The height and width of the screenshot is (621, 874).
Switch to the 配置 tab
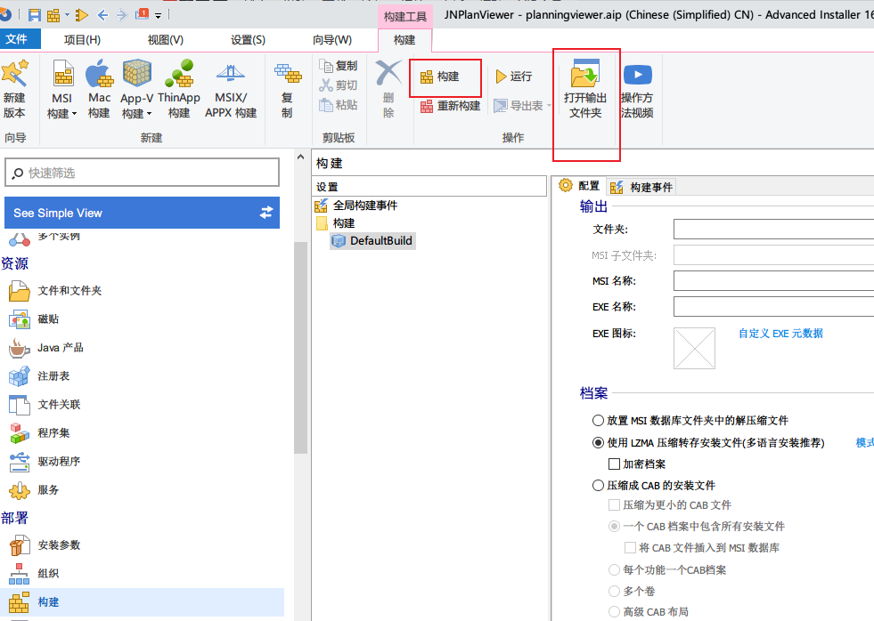(x=579, y=186)
